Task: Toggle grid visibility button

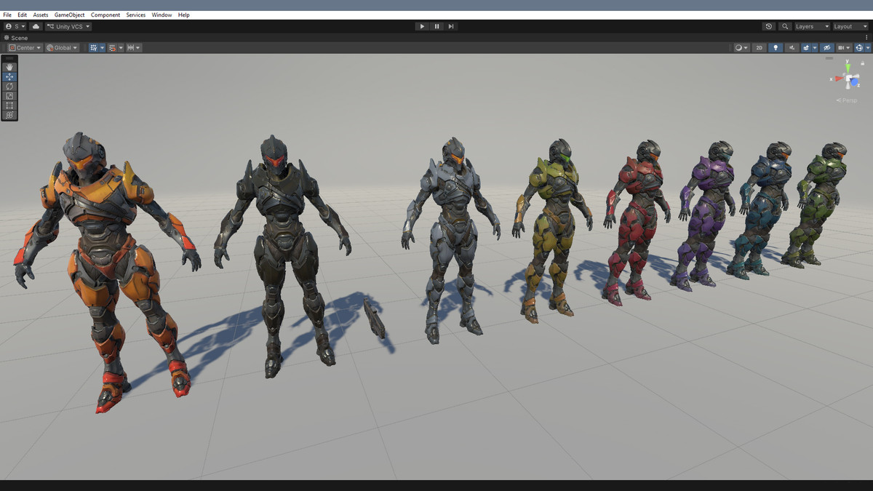Action: click(94, 48)
